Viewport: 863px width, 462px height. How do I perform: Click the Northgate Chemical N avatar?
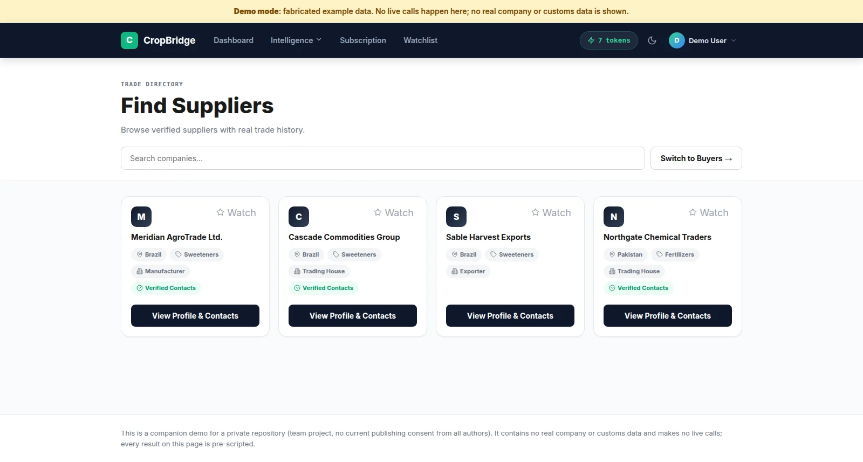(614, 217)
